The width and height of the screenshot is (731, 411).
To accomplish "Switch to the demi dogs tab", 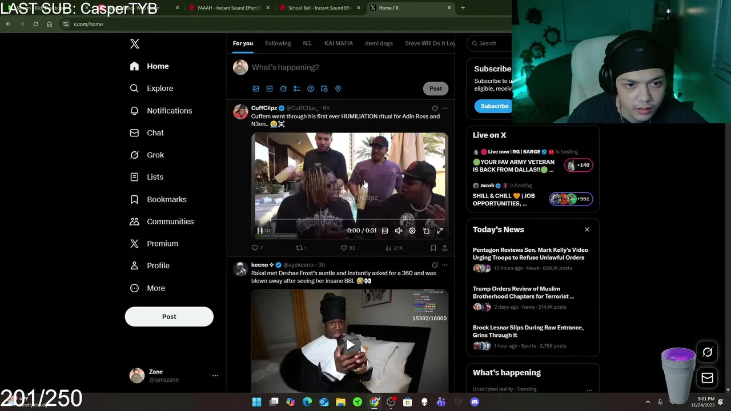I will point(379,43).
